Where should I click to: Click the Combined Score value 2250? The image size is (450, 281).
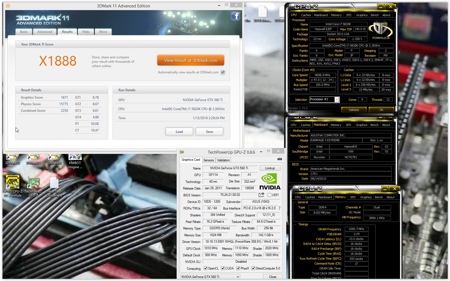[x=64, y=111]
